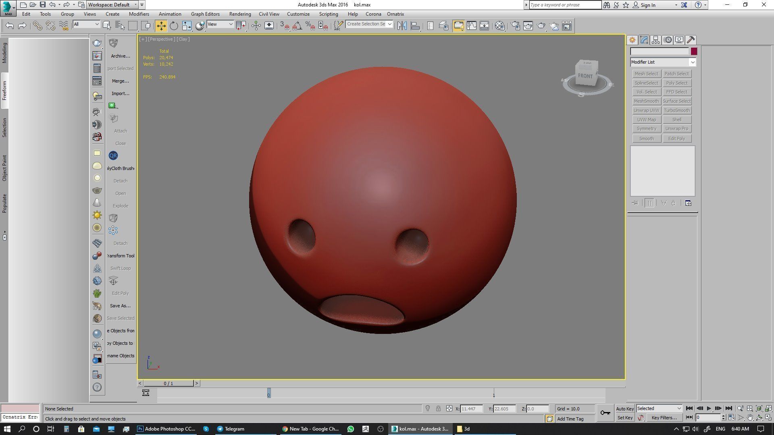Toggle Percent Snap
The image size is (774, 435).
(310, 26)
